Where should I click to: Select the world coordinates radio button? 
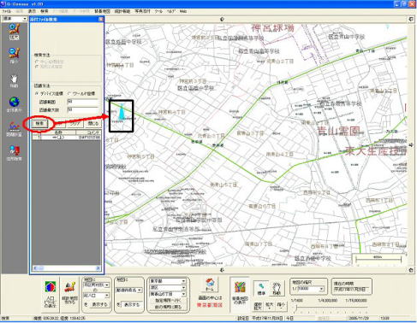(x=69, y=93)
